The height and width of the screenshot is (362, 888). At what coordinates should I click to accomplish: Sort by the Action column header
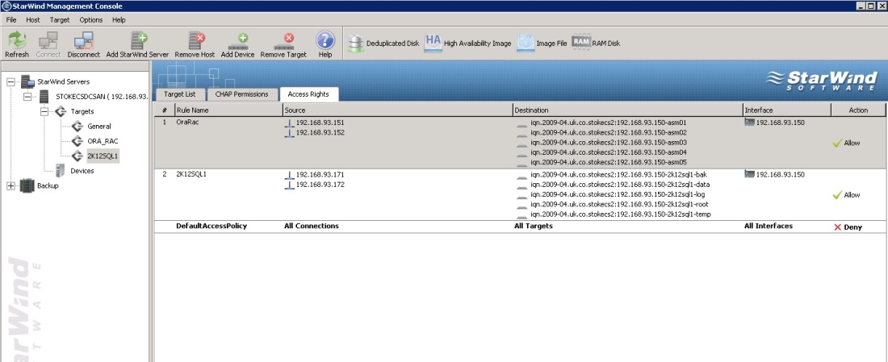click(x=858, y=110)
